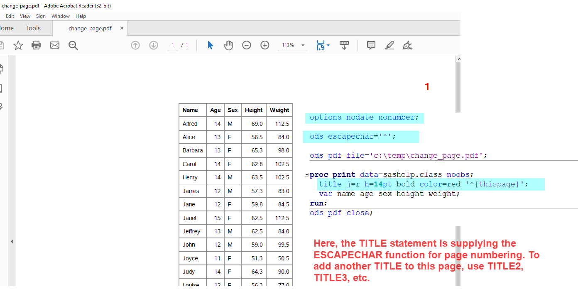
Task: Add a sticky note comment
Action: click(x=371, y=45)
